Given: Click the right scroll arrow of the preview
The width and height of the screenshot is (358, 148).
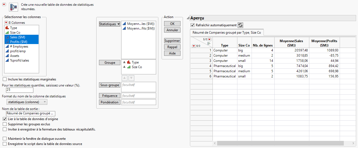Looking at the screenshot, I should [x=354, y=143].
